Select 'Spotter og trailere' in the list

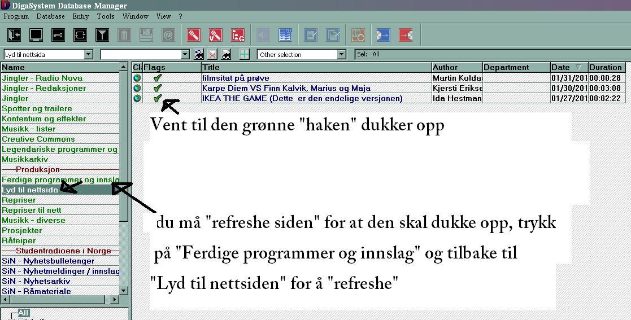point(60,108)
